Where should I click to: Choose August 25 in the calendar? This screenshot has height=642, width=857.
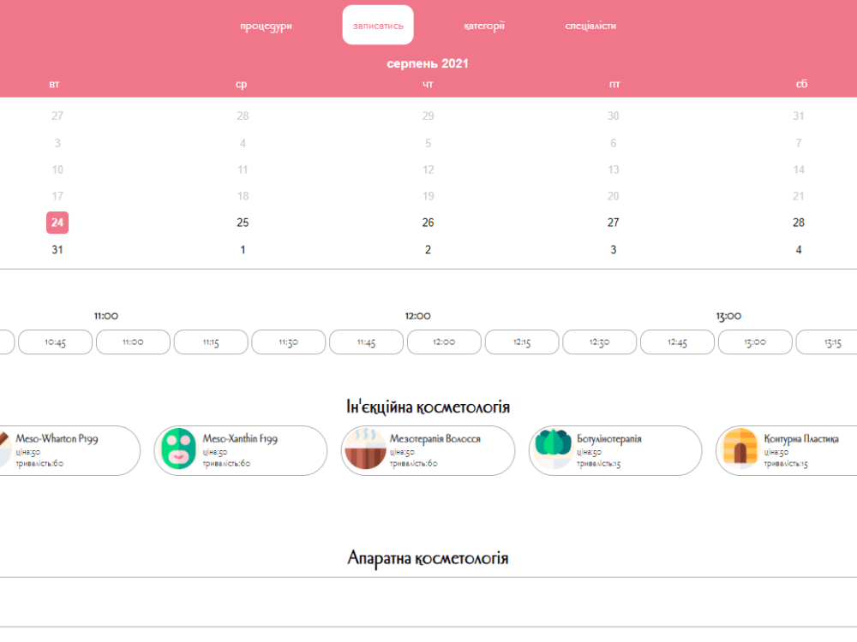click(243, 223)
